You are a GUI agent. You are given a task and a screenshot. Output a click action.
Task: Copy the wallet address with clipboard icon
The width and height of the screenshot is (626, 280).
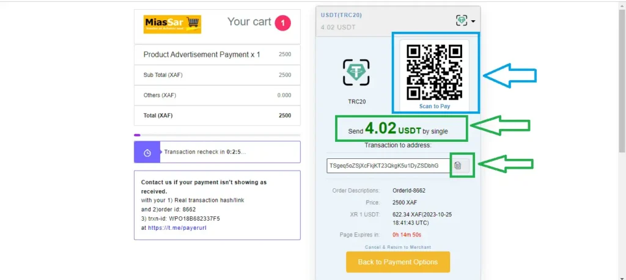(x=458, y=165)
